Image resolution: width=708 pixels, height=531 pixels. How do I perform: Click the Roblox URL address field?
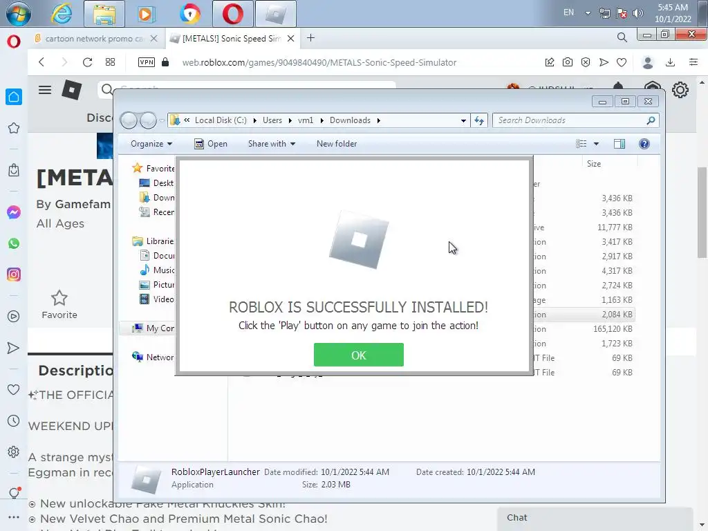click(319, 62)
